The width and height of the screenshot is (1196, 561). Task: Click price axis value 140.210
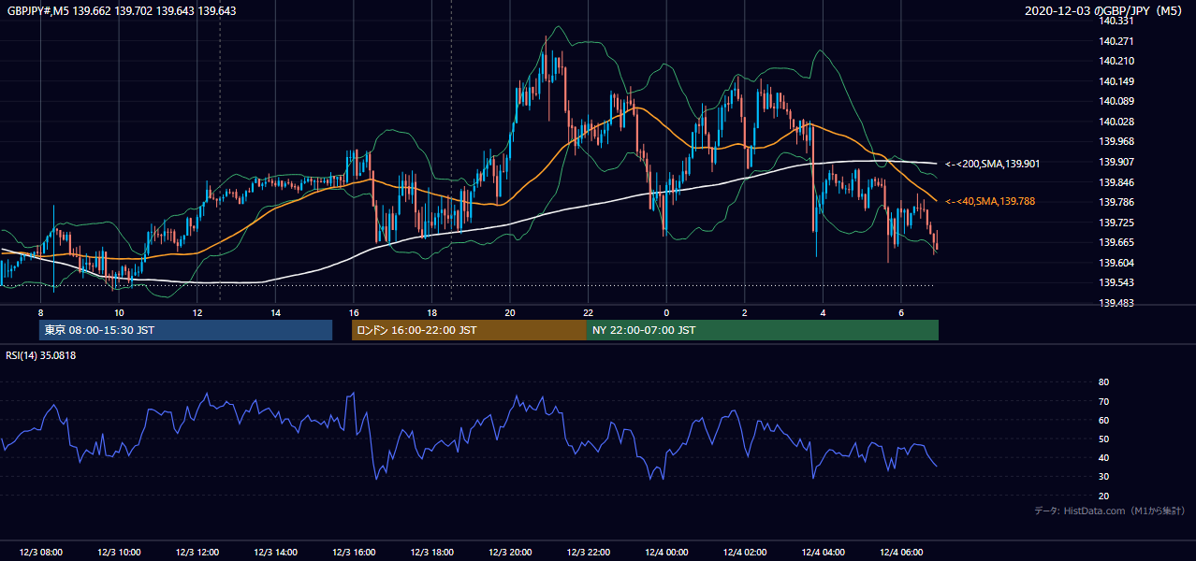click(x=1116, y=61)
